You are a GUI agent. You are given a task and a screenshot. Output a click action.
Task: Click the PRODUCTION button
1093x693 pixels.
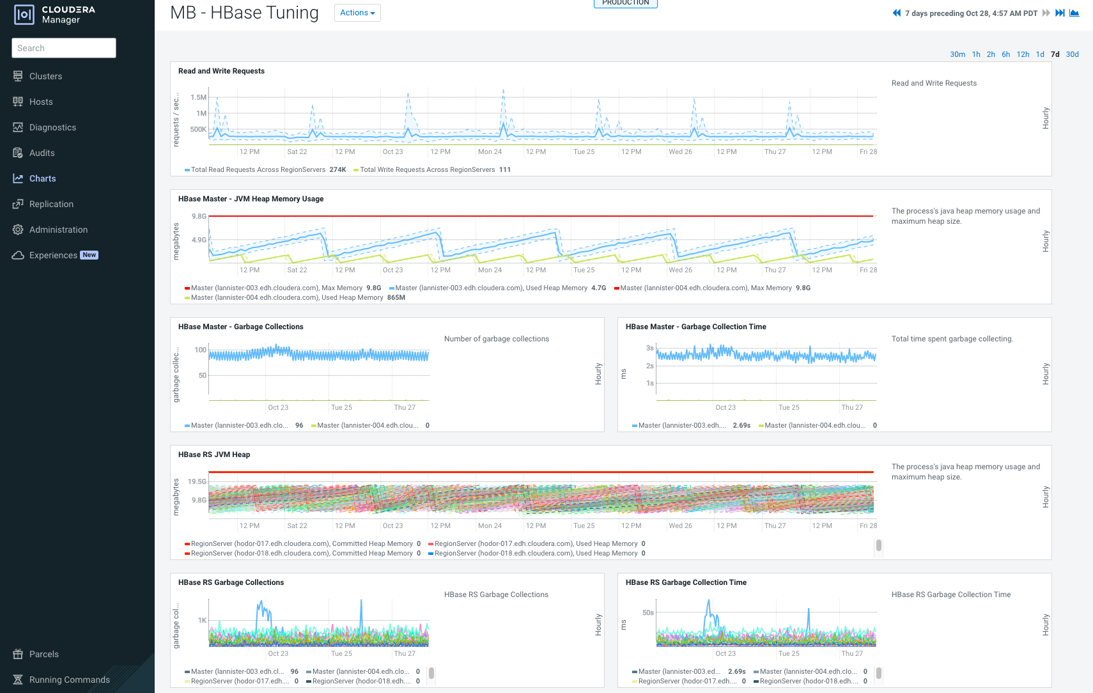pyautogui.click(x=625, y=3)
